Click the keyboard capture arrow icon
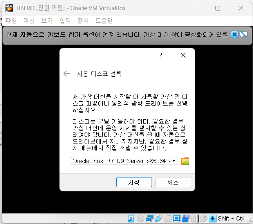 (212, 219)
